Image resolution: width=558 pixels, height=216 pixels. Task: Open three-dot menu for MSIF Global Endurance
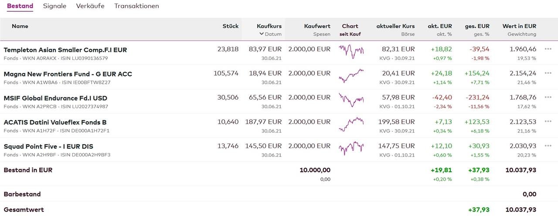tap(548, 97)
